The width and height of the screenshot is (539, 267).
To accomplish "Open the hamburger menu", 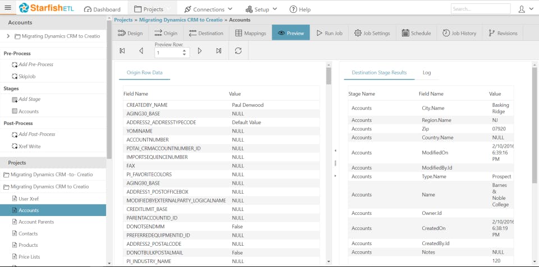I will (x=7, y=7).
